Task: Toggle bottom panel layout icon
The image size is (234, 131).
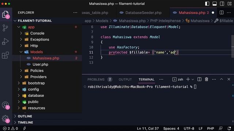Action: 215,4
